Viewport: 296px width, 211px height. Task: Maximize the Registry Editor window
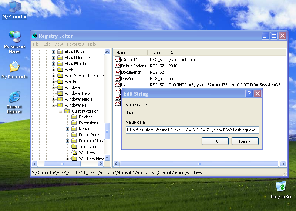tap(274, 36)
